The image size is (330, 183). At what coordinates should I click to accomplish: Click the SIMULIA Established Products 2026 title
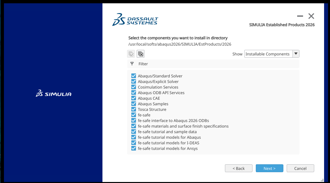pos(282,25)
